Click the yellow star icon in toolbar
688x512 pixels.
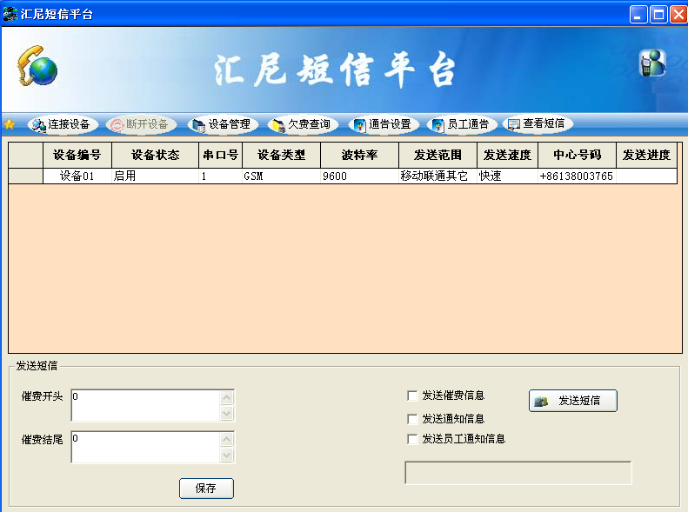click(10, 124)
